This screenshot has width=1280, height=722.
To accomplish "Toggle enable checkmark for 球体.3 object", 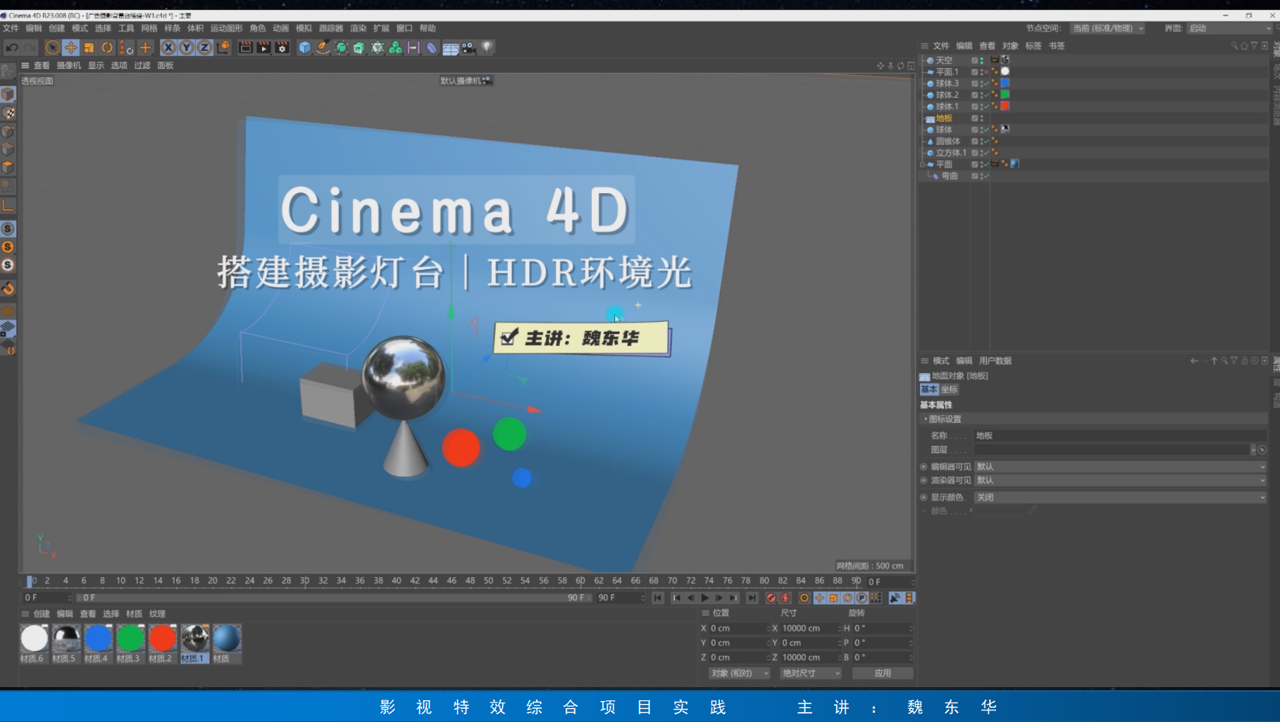I will (986, 83).
